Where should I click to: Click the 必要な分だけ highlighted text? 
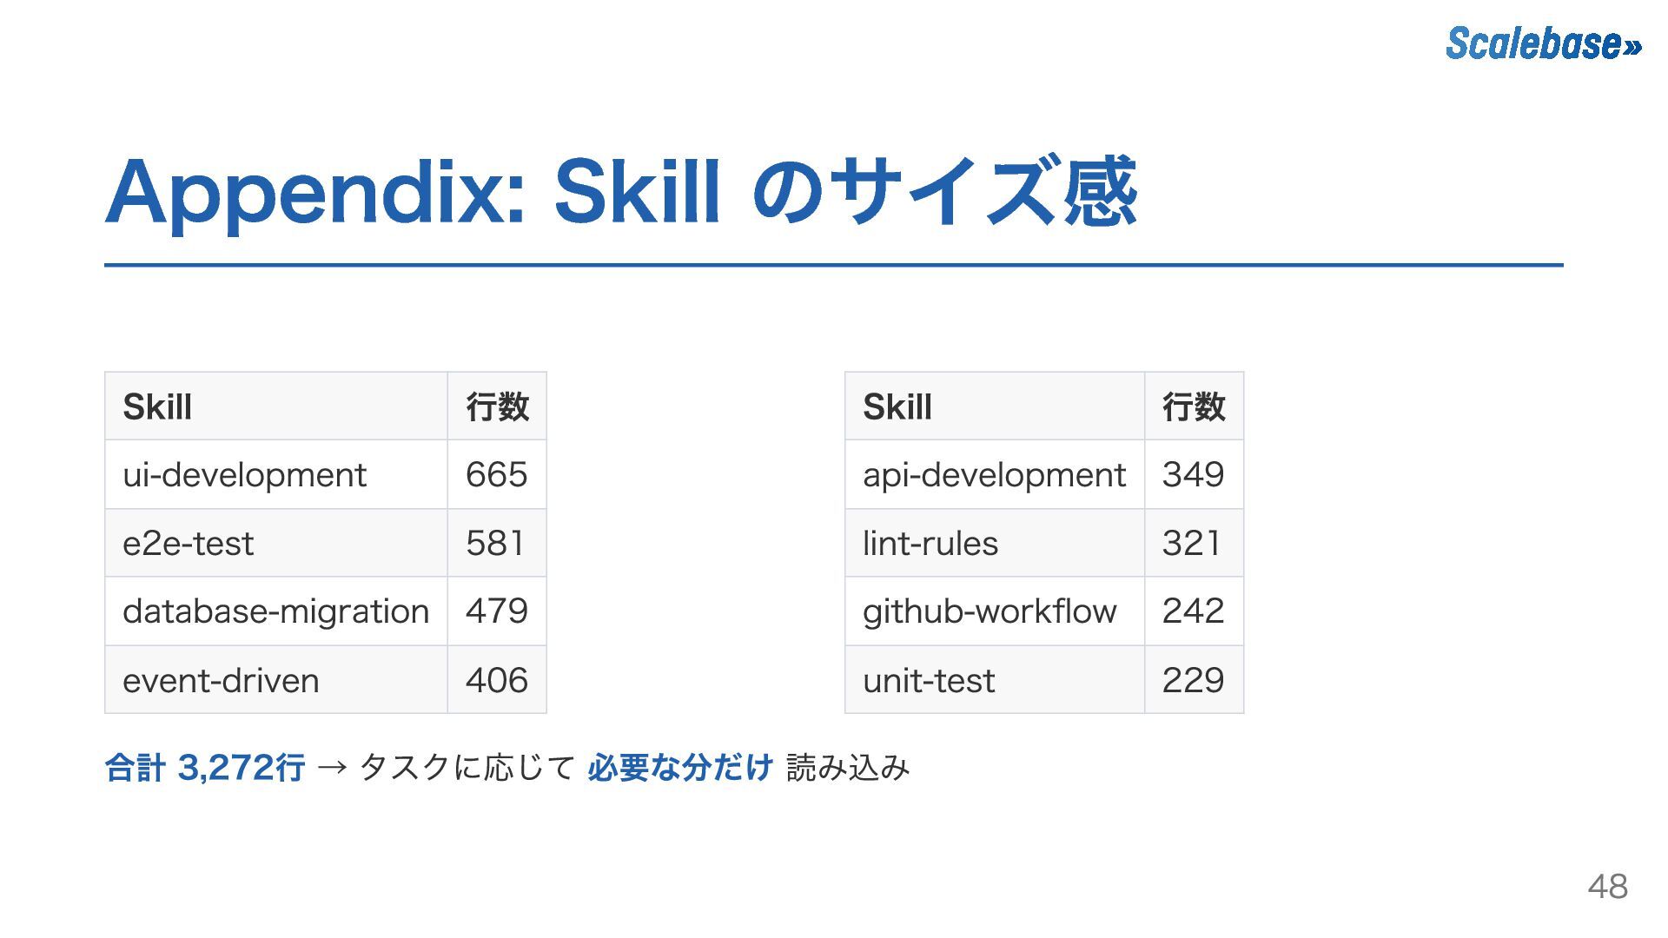click(x=679, y=768)
